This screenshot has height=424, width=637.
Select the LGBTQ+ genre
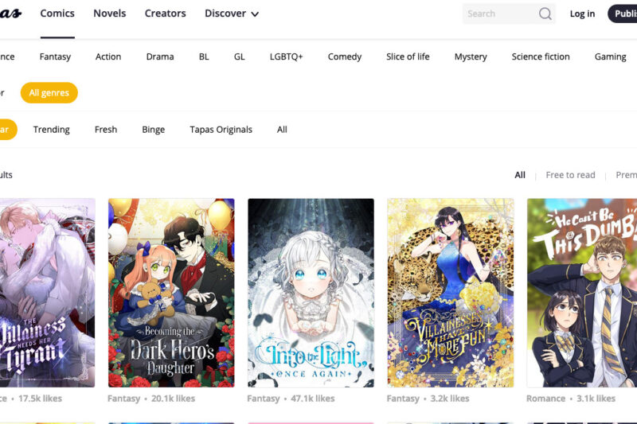[287, 56]
